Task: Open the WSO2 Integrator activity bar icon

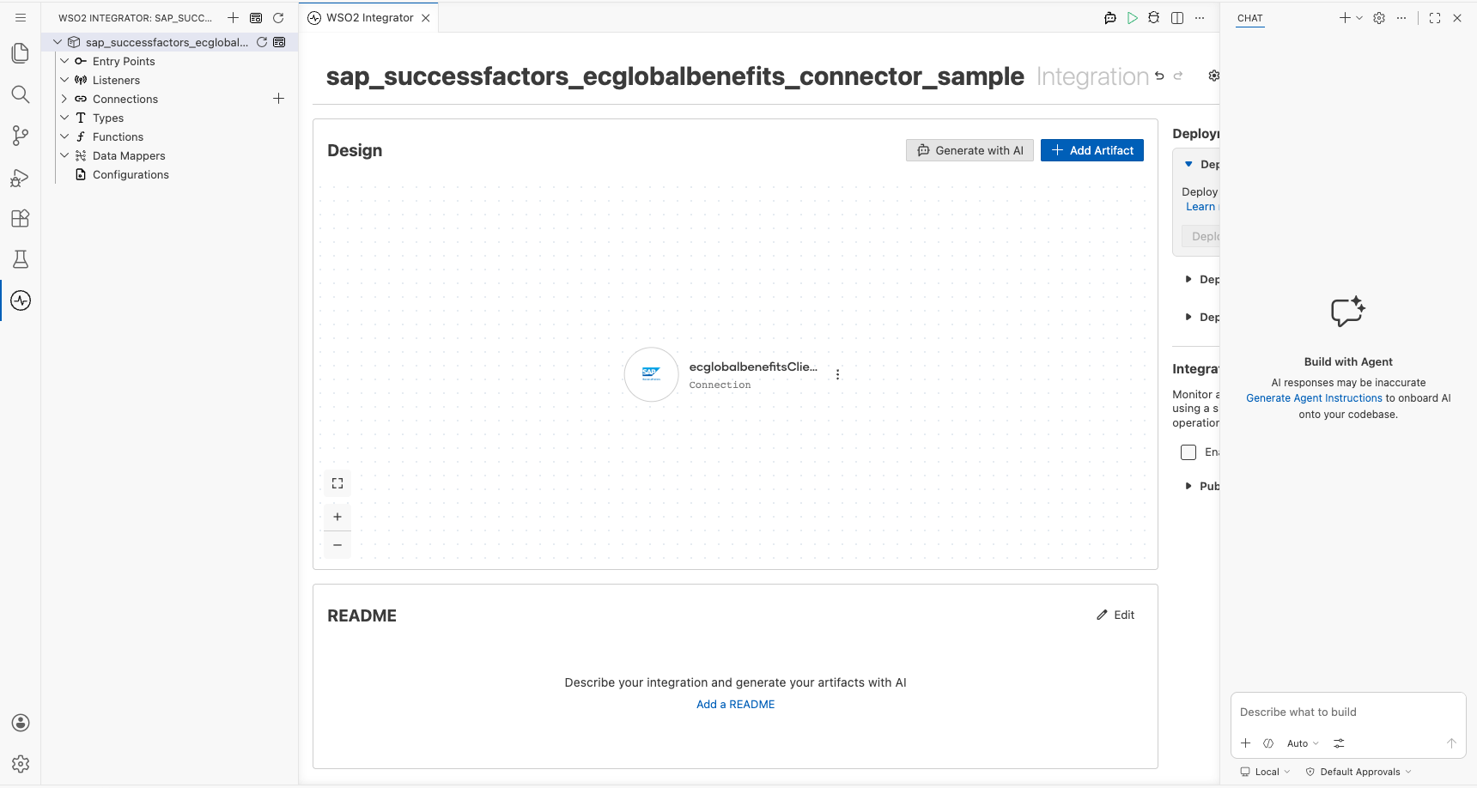Action: point(21,300)
